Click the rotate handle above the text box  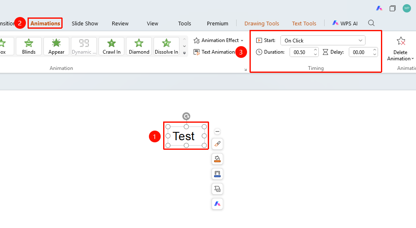186,116
